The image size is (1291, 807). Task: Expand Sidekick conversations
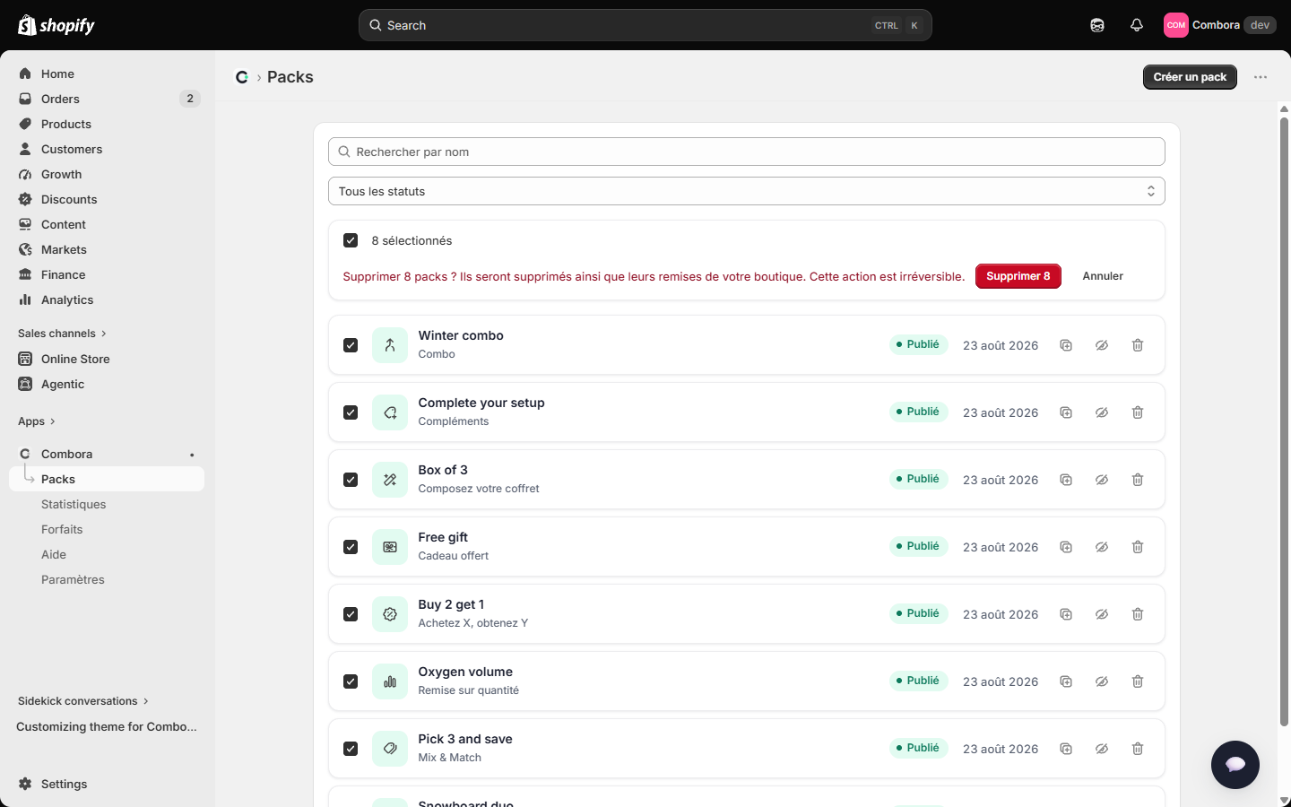(83, 701)
